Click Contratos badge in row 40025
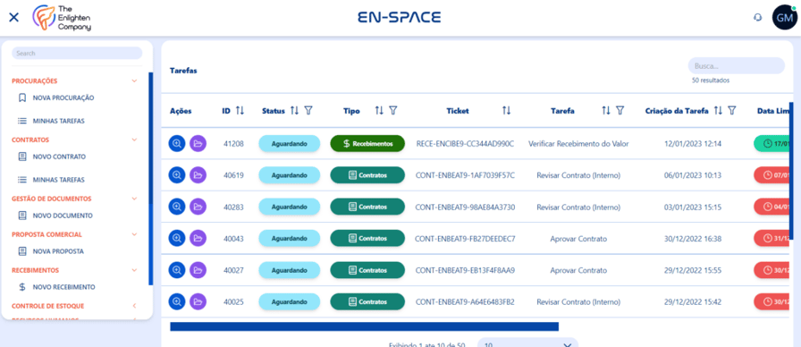This screenshot has height=347, width=801. (367, 301)
